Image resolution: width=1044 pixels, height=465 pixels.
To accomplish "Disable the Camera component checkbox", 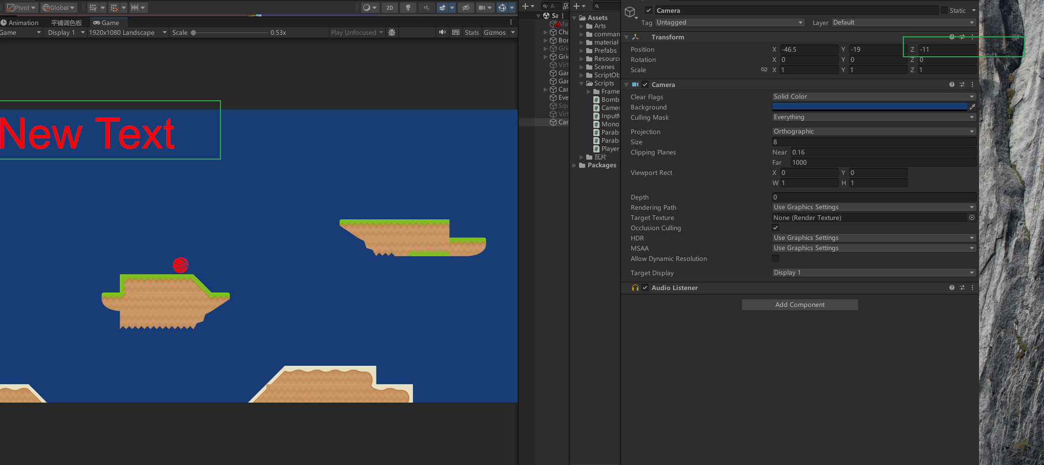I will coord(645,84).
